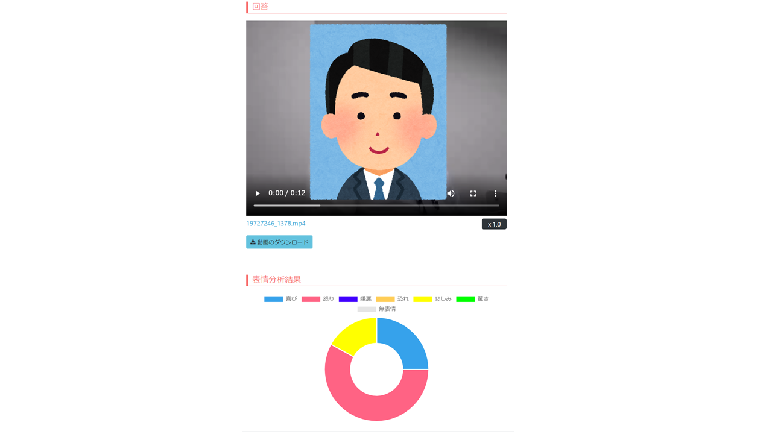The width and height of the screenshot is (772, 434).
Task: Click the 0:00 / 0:12 time display
Action: click(x=287, y=193)
